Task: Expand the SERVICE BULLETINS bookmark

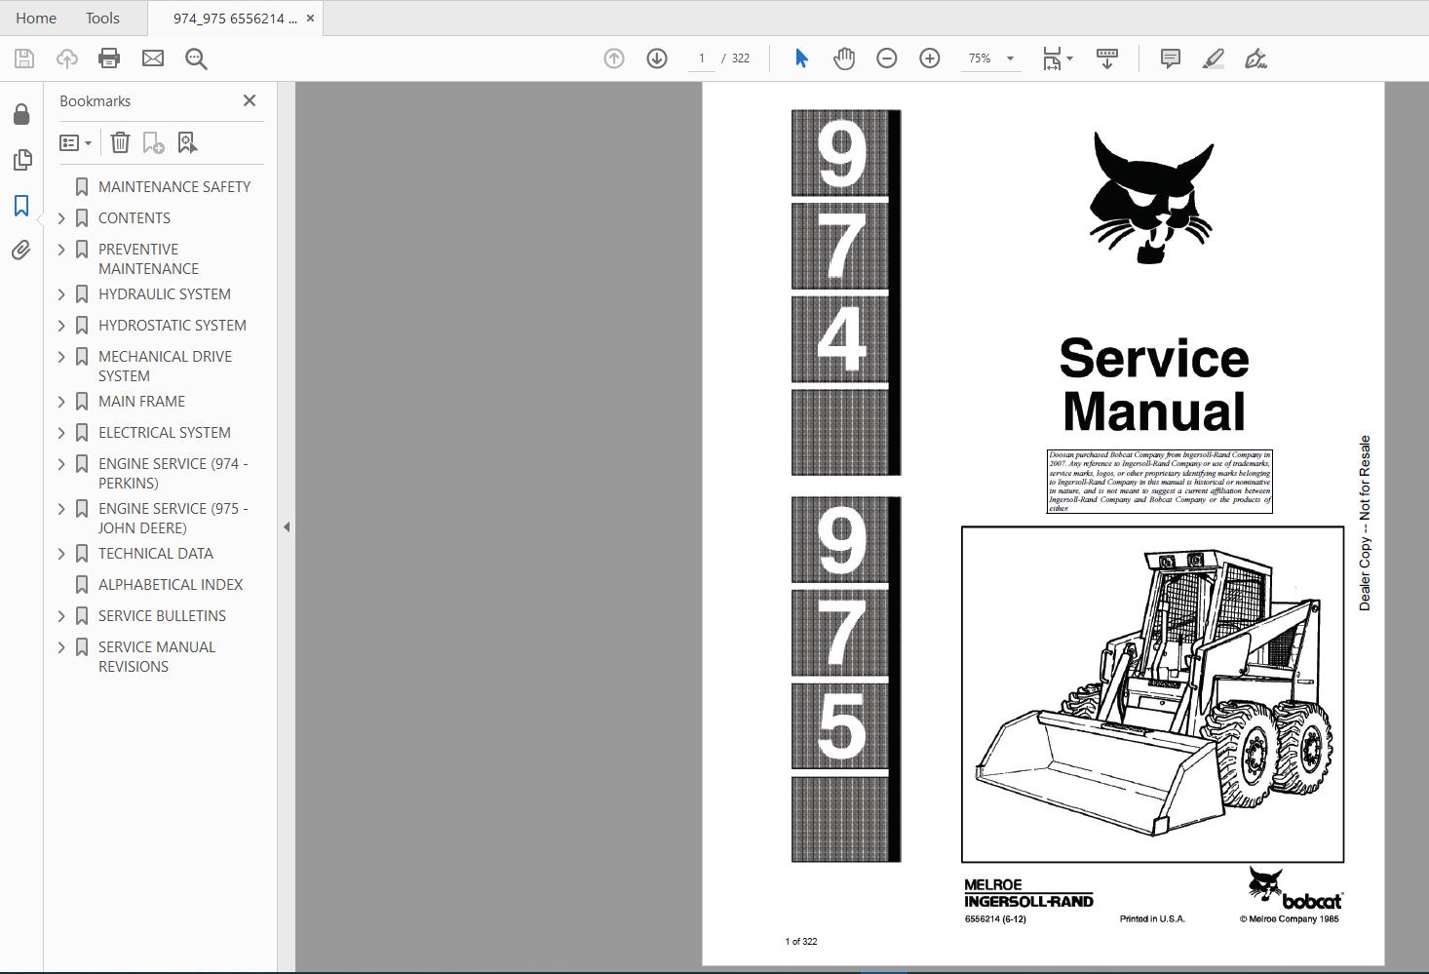Action: click(x=62, y=616)
